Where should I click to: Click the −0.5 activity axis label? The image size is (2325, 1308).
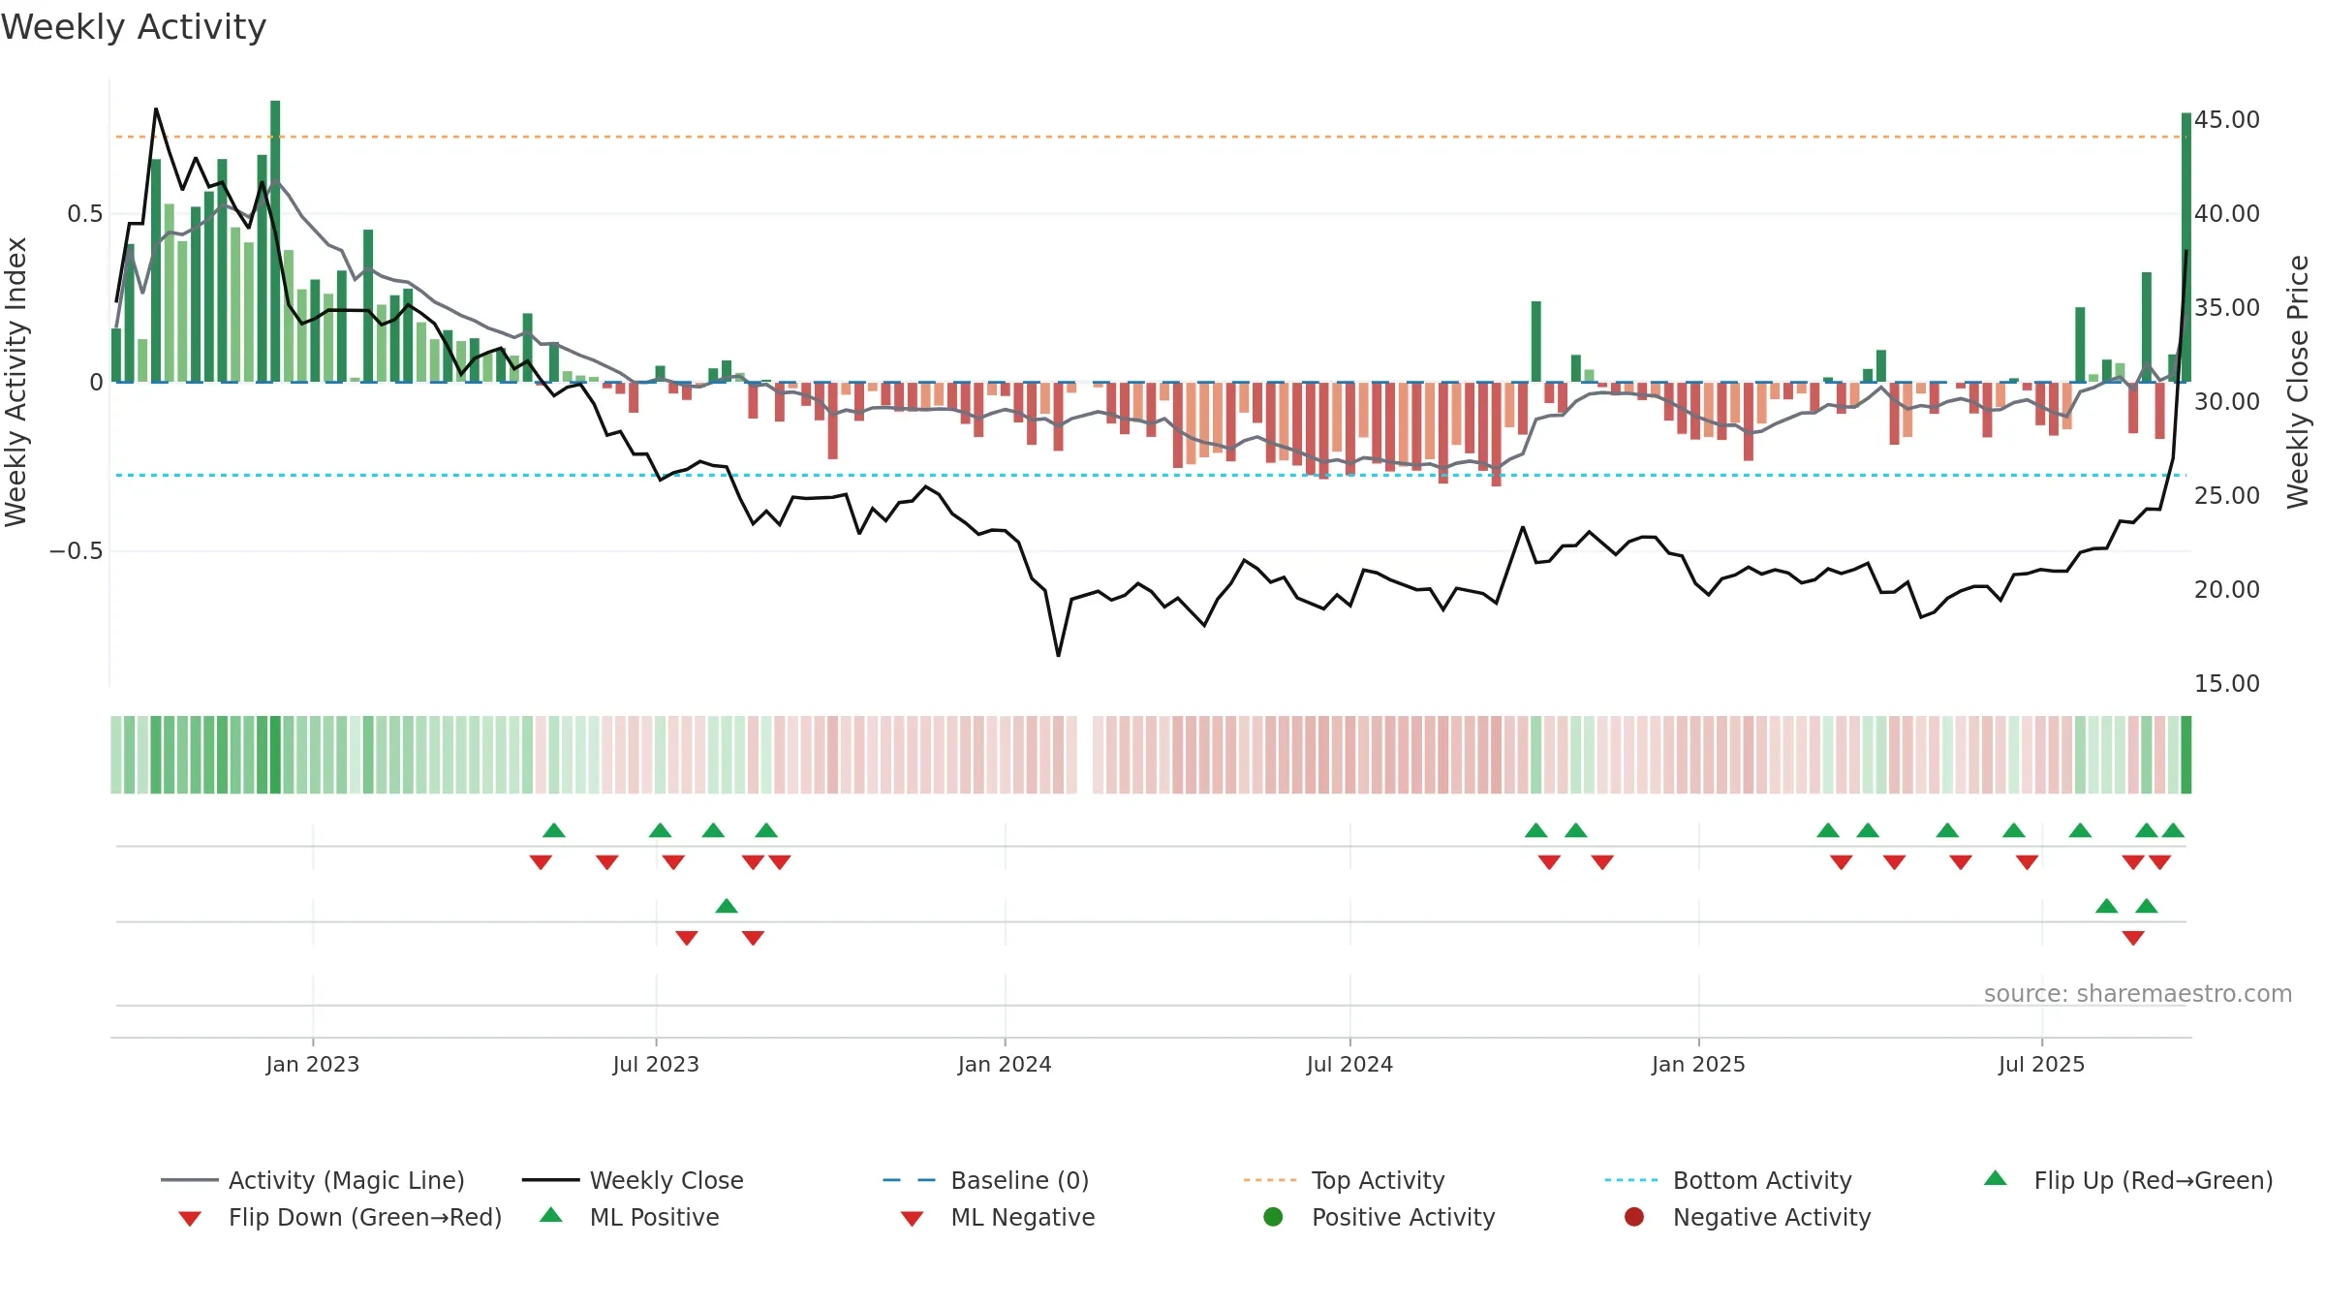pos(77,550)
